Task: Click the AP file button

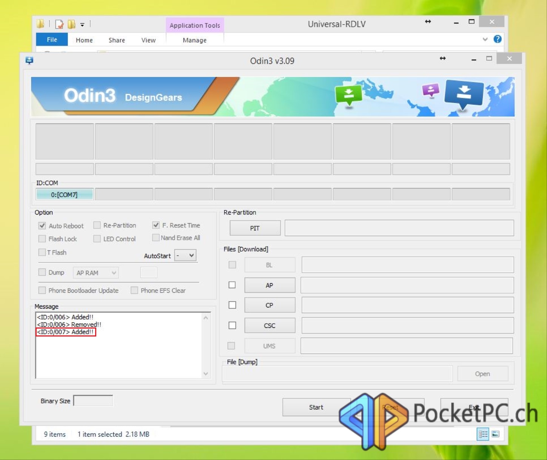Action: point(270,285)
